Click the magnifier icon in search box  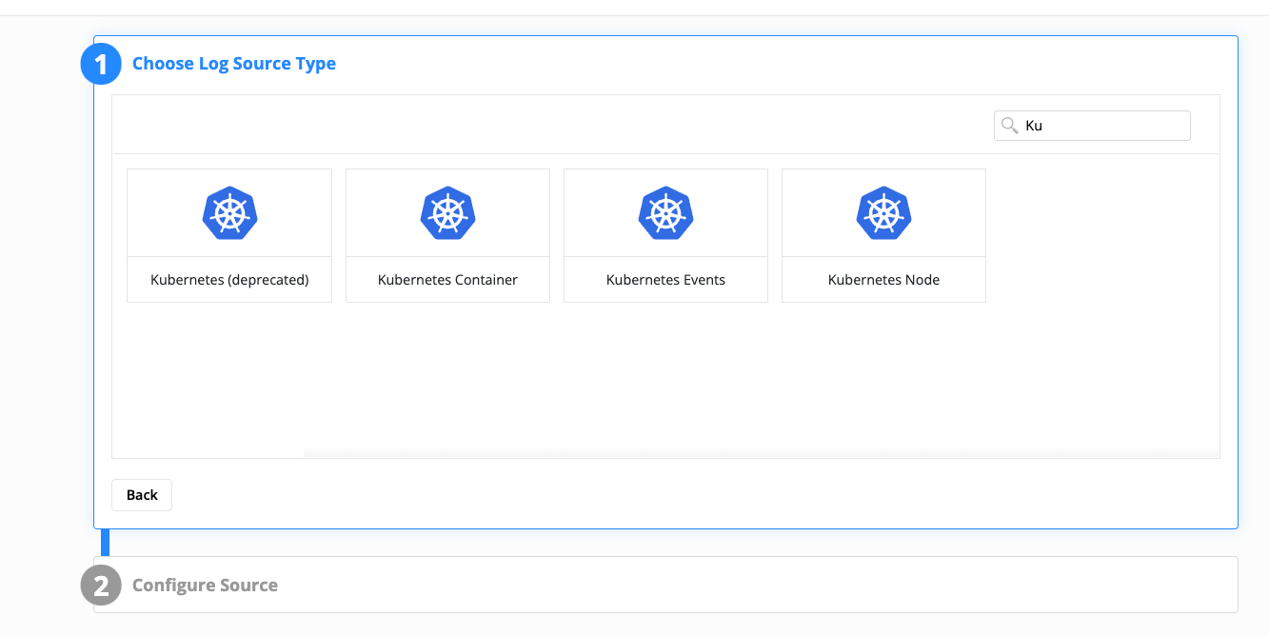tap(1010, 126)
